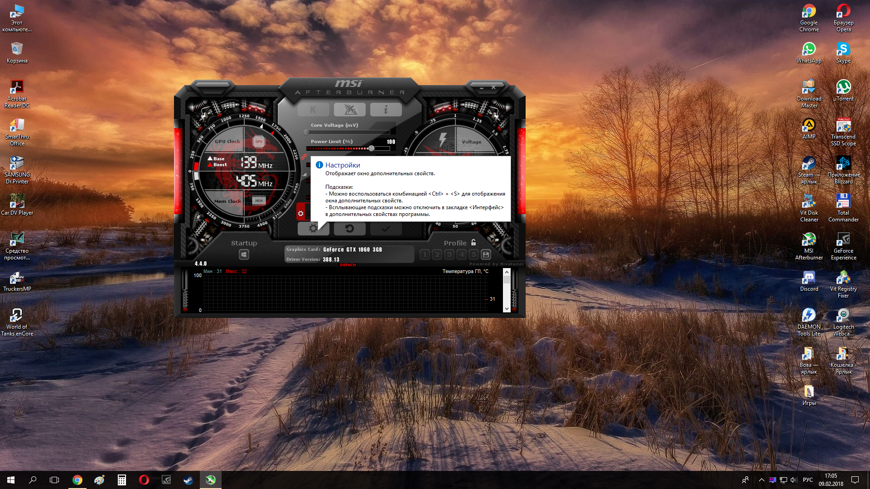The width and height of the screenshot is (870, 489).
Task: Adjust the Core Voltage (mV) slider
Action: click(x=348, y=132)
